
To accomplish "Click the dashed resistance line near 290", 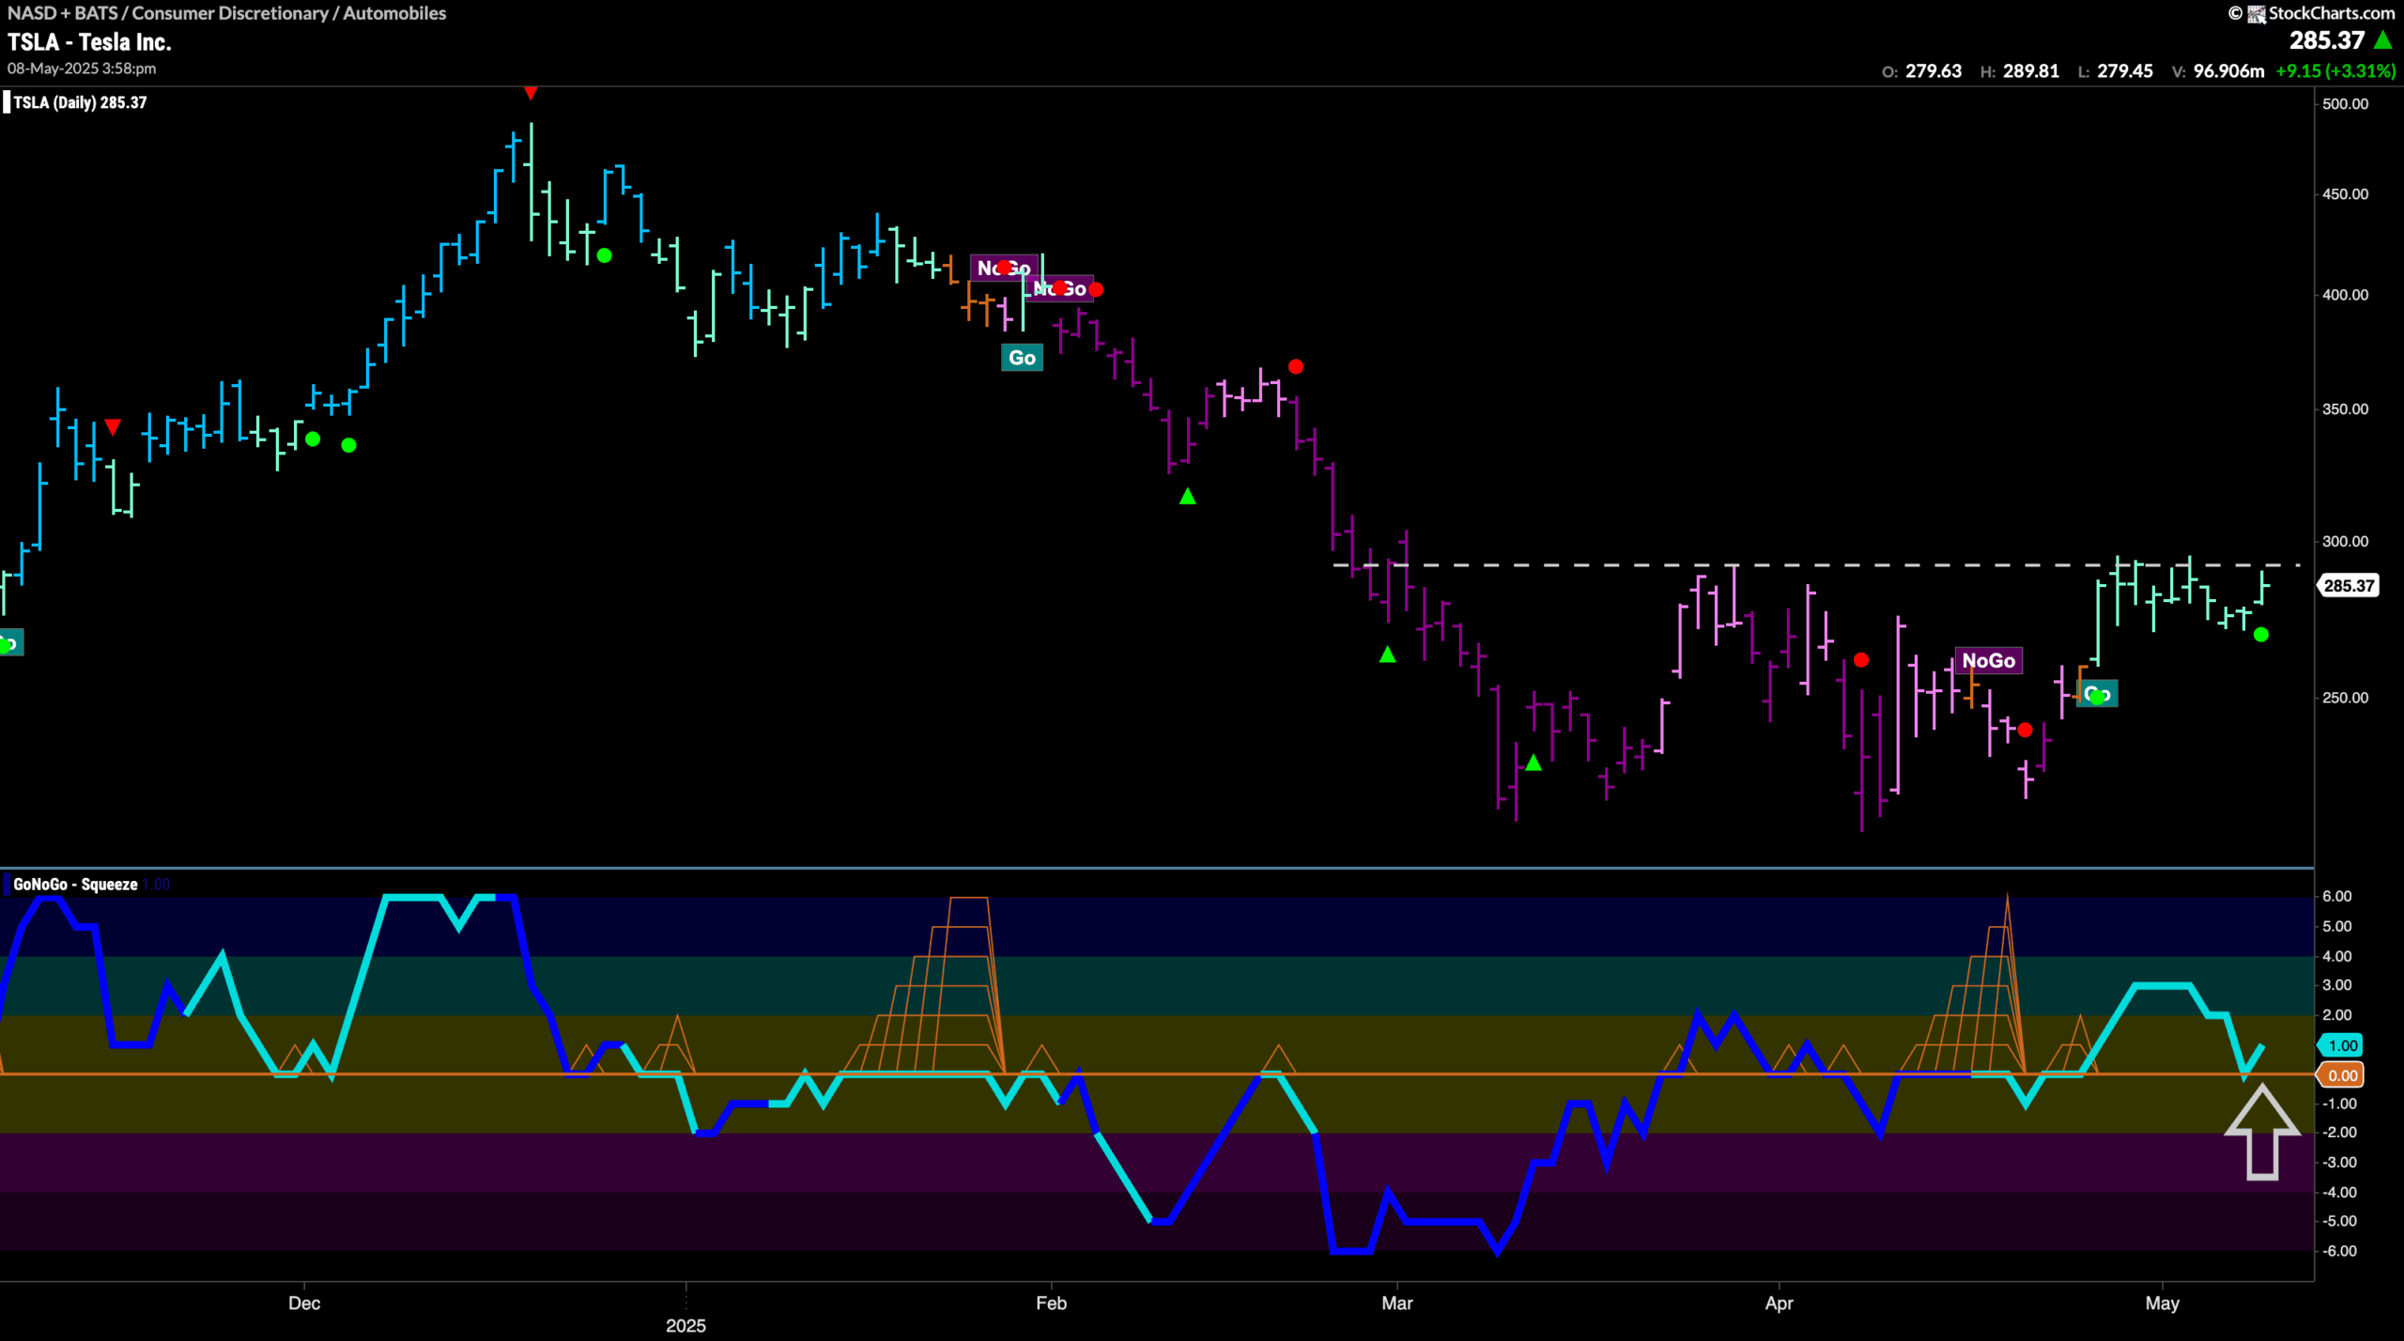I will click(x=1816, y=565).
